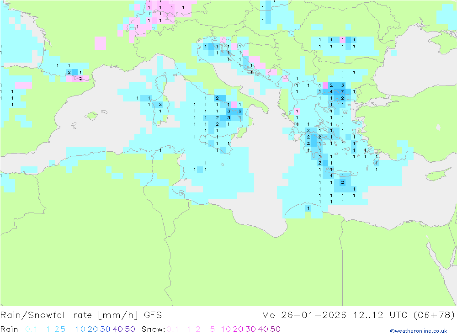The height and width of the screenshot is (335, 457).
Task: Click the map cell showing rain value 4
Action: coord(331,91)
